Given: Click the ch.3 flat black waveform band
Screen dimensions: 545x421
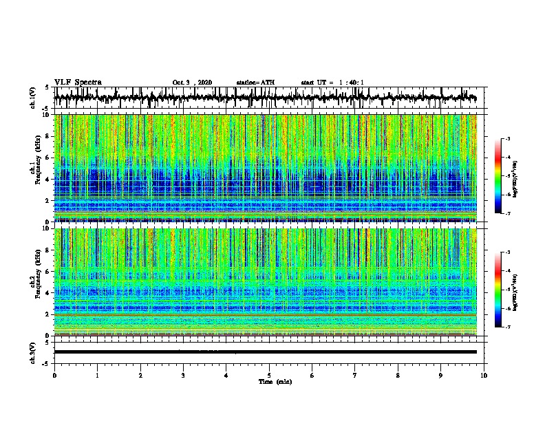Looking at the screenshot, I should coord(265,352).
